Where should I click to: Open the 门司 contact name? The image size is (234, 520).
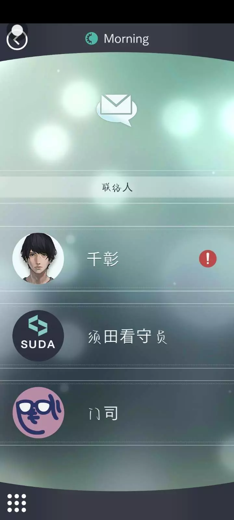[103, 413]
